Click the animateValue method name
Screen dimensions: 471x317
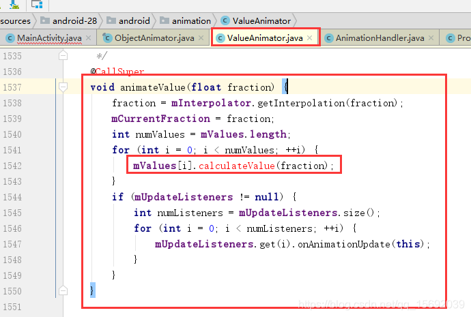(153, 87)
